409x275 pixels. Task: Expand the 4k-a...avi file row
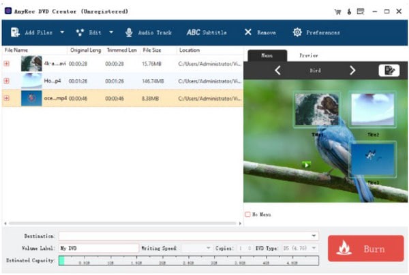point(7,63)
